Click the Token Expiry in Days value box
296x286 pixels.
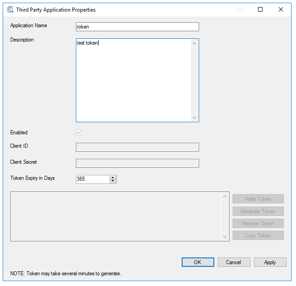92,179
